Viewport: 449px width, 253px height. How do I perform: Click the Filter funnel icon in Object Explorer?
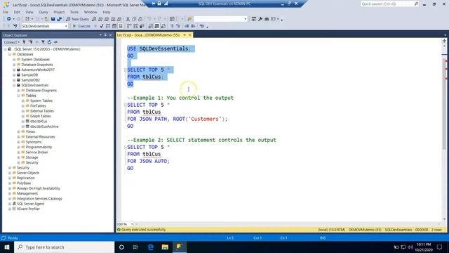(43, 42)
